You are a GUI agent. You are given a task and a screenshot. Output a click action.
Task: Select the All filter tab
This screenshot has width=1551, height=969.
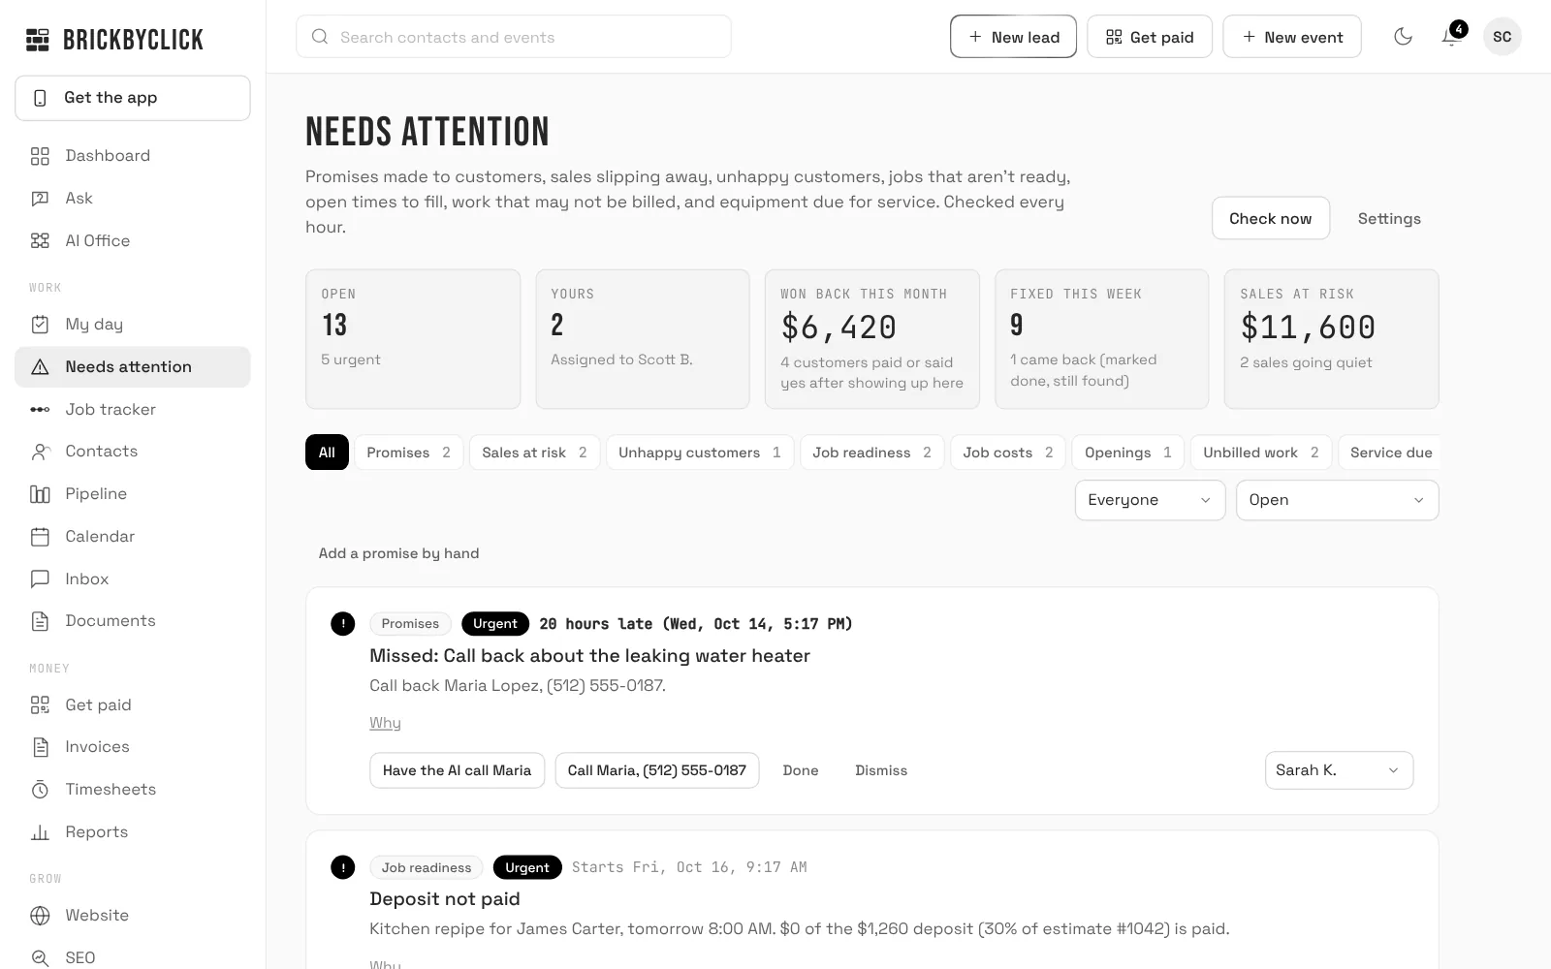(327, 453)
